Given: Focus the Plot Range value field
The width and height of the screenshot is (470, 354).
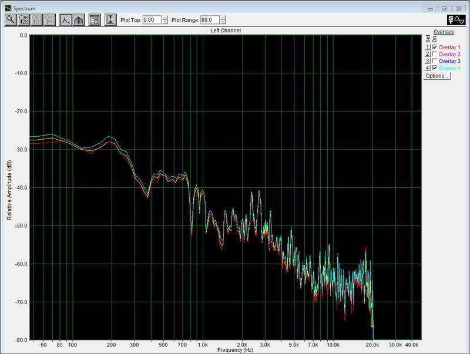Looking at the screenshot, I should tap(210, 20).
